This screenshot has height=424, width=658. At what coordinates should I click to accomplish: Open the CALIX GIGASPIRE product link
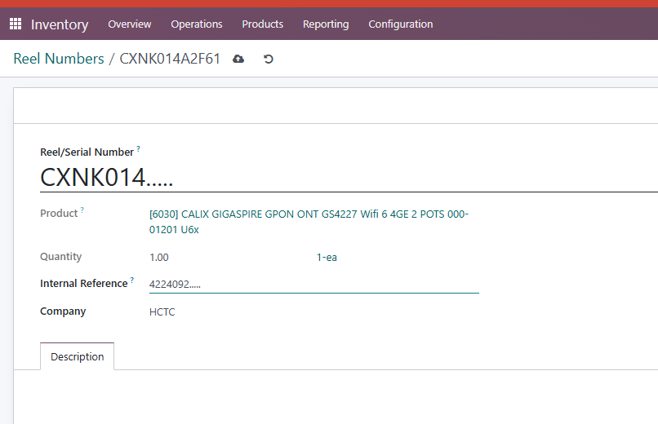[309, 222]
